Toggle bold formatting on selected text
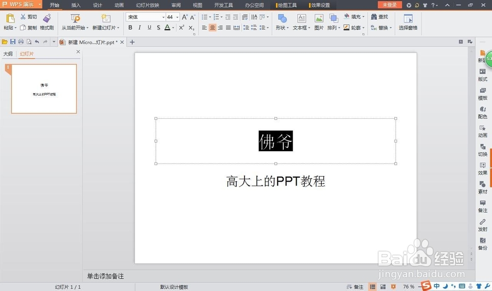Image resolution: width=492 pixels, height=291 pixels. [130, 27]
